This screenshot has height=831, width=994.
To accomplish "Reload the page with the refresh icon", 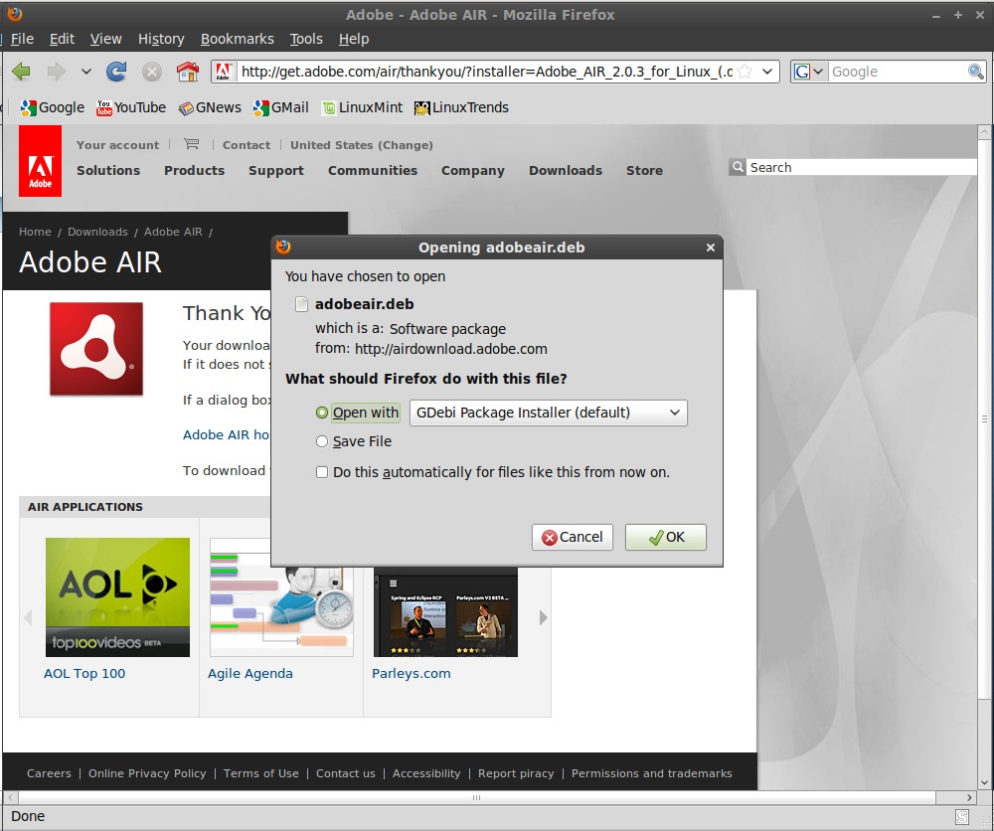I will (x=116, y=72).
